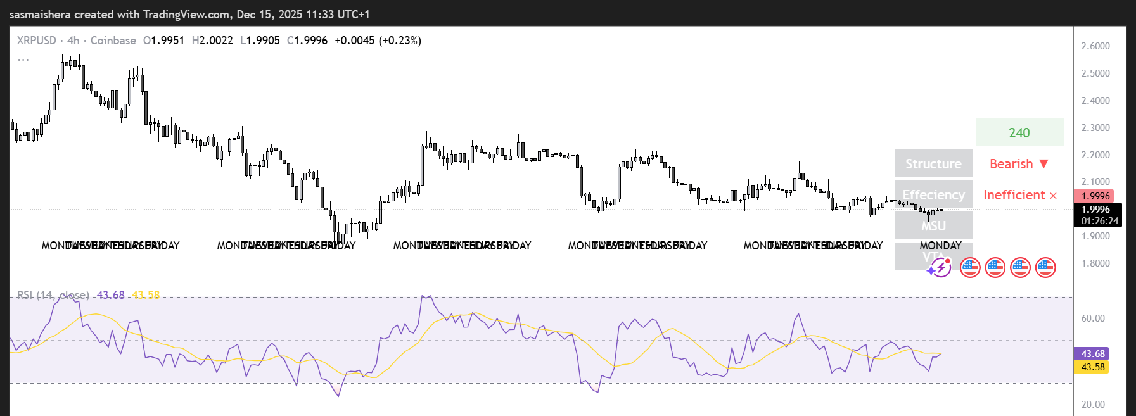1136x416 pixels.
Task: Click the RSI (14, close) indicator legend
Action: pos(53,295)
